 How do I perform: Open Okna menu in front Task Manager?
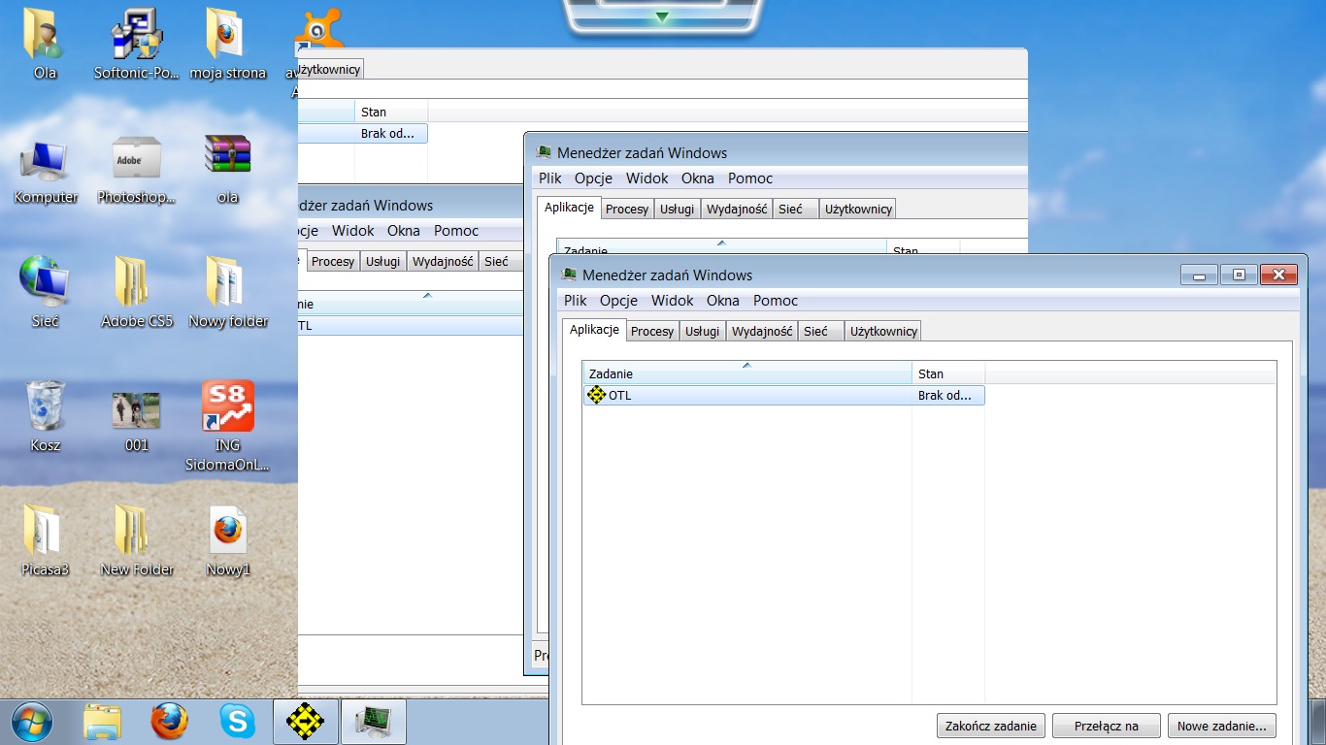723,301
